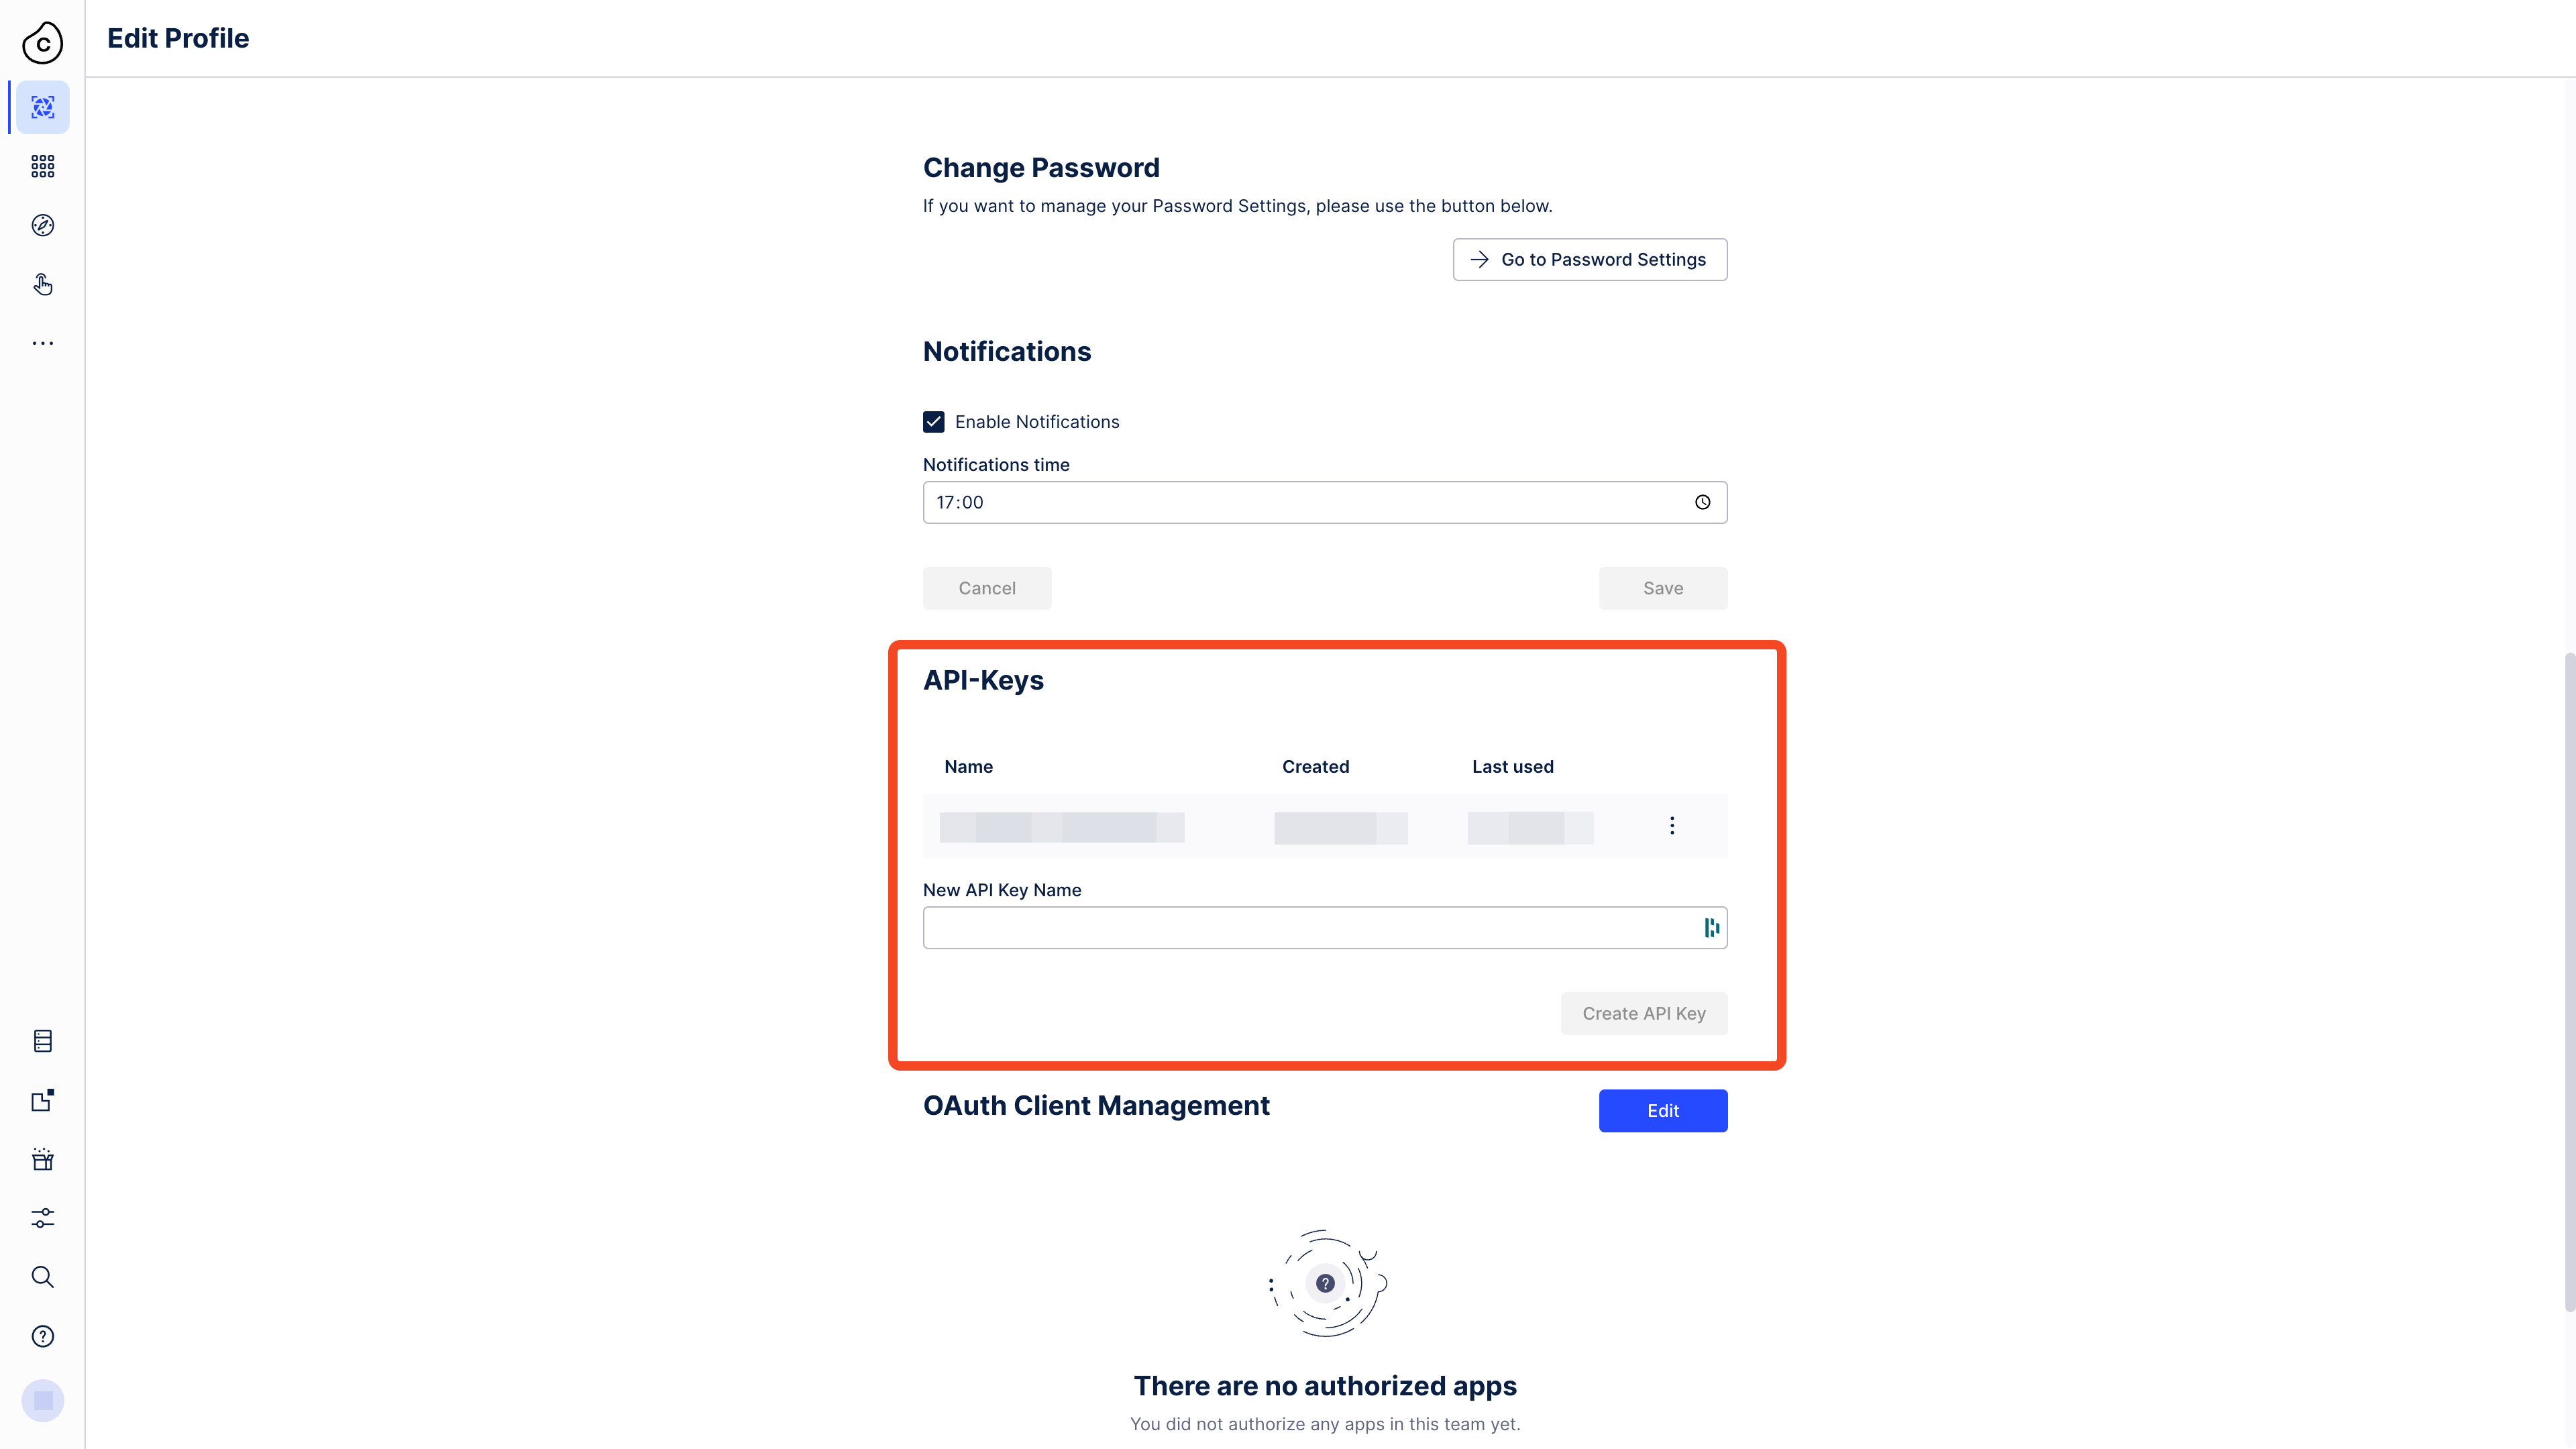Select the highlighted camera-shutter sidebar item
The height and width of the screenshot is (1449, 2576).
[42, 107]
